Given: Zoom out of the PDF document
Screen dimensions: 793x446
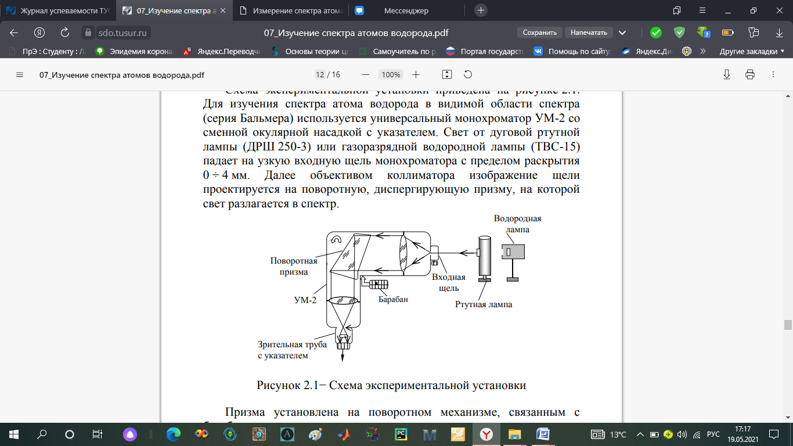Looking at the screenshot, I should [x=366, y=75].
